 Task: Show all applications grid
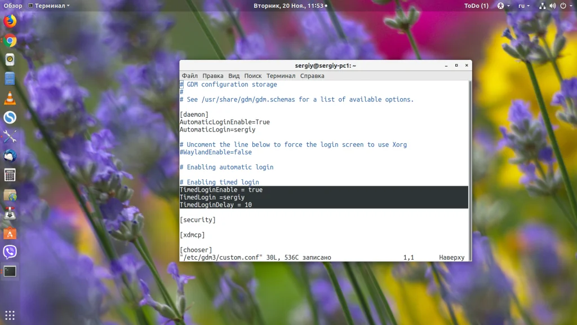[10, 315]
